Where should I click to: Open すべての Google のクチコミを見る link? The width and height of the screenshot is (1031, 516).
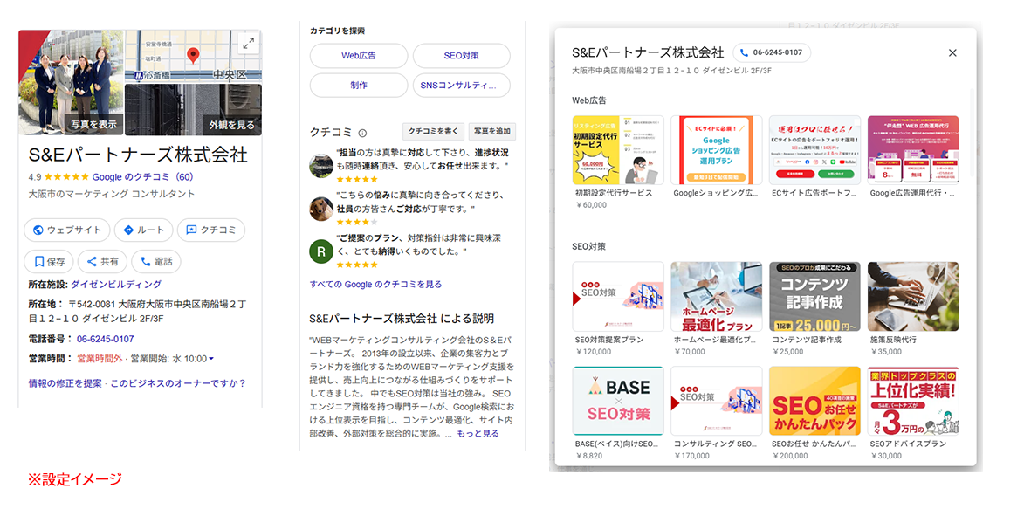click(375, 285)
